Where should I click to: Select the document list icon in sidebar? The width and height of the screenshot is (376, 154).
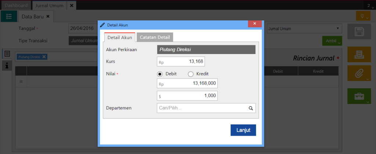[7, 54]
